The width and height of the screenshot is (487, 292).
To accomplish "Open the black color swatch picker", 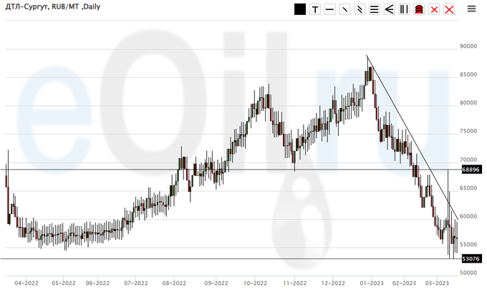I will tap(299, 9).
